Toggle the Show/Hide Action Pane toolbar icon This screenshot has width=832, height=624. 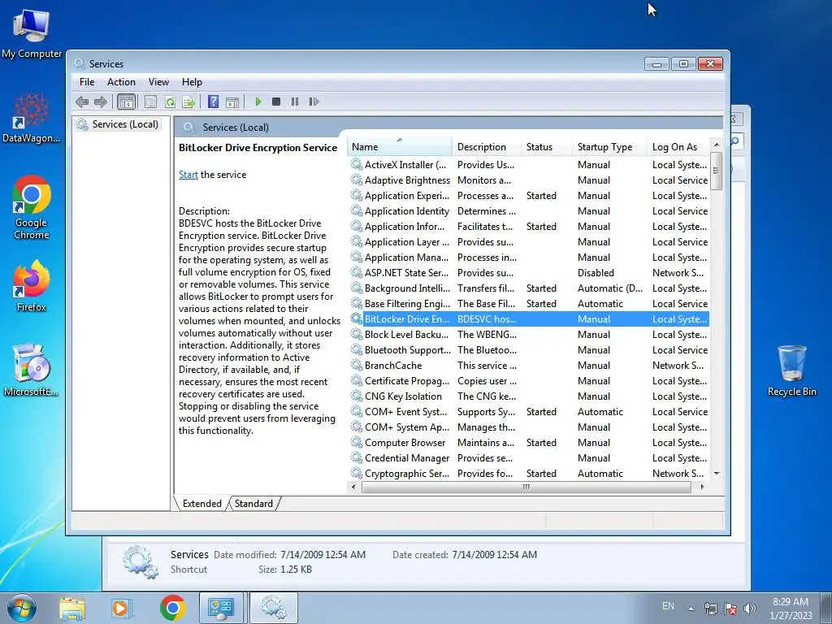pos(232,102)
